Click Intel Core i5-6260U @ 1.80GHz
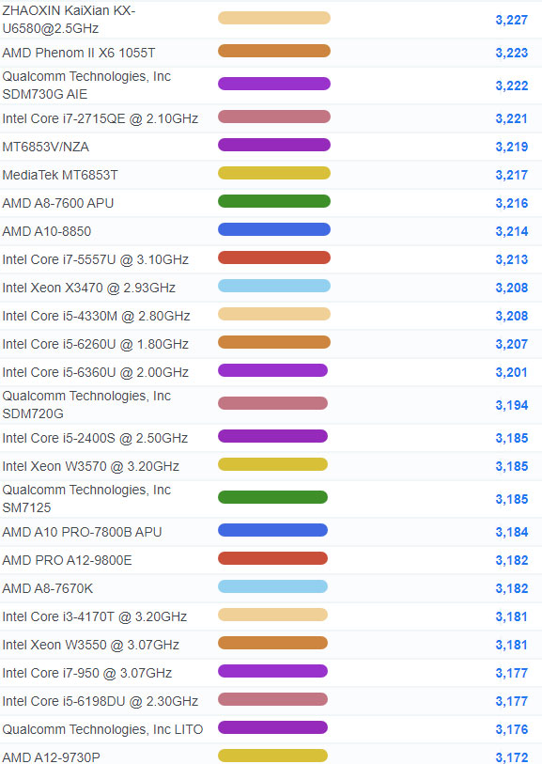 (96, 345)
